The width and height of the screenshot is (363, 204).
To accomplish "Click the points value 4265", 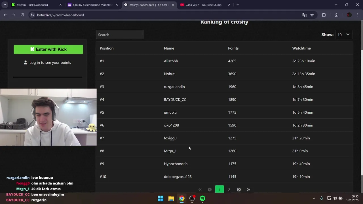I will coord(232,61).
